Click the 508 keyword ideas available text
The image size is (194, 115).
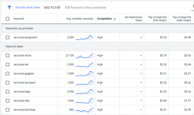(85, 7)
